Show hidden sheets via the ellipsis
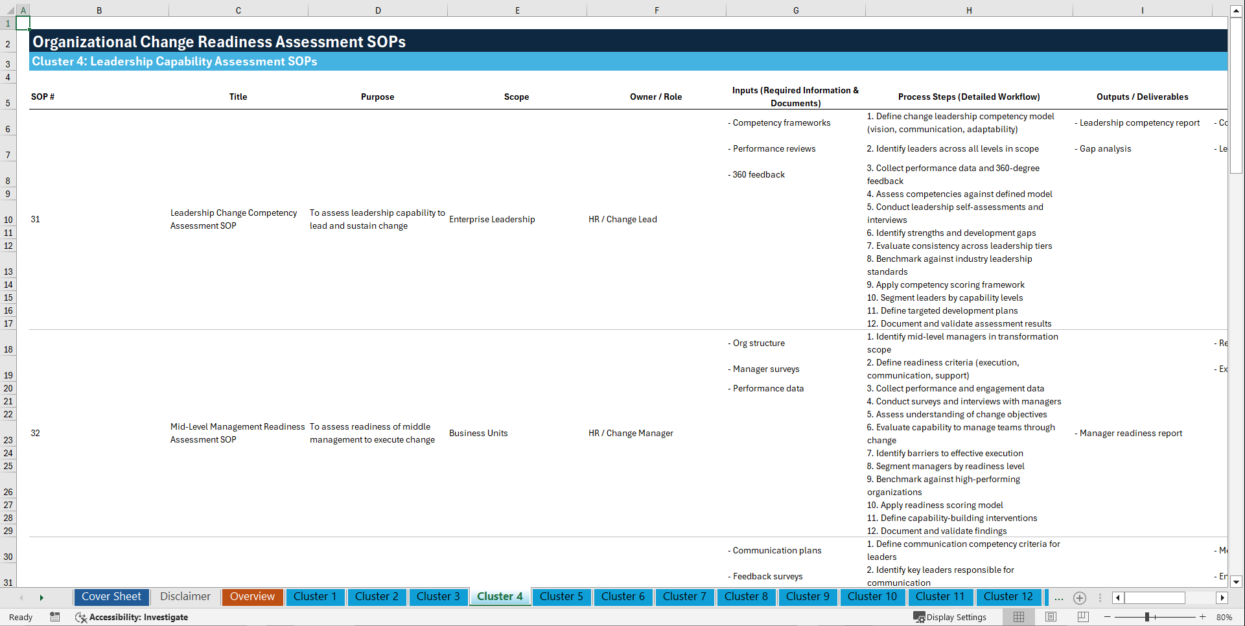The height and width of the screenshot is (626, 1245). [x=1059, y=598]
